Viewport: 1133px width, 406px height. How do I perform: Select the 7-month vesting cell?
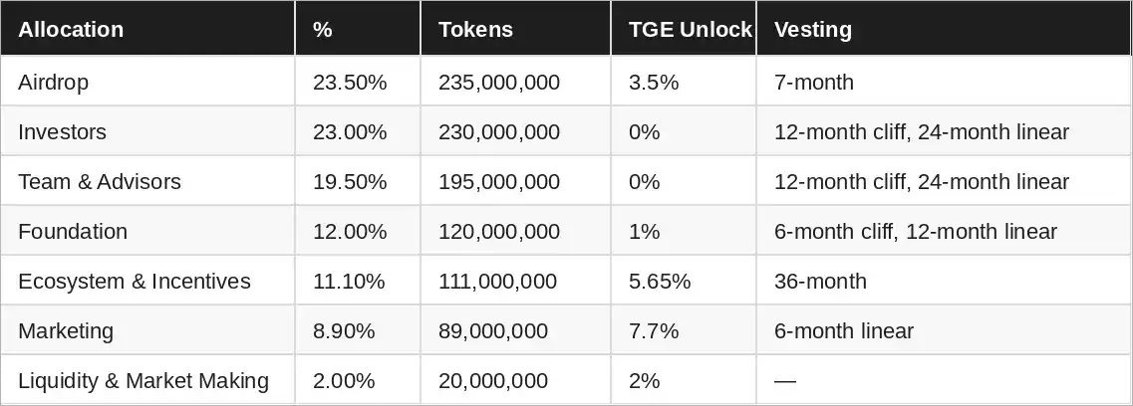click(814, 82)
